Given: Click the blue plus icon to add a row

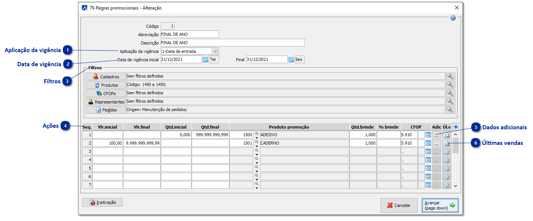Looking at the screenshot, I should tap(456, 127).
